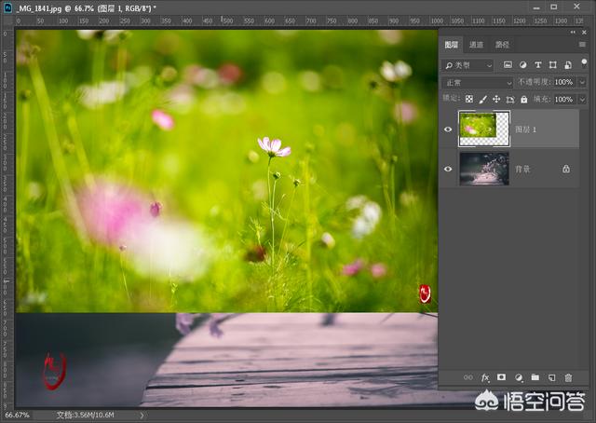This screenshot has height=423, width=596.
Task: Filter layers by type (T) icon
Action: (x=538, y=64)
